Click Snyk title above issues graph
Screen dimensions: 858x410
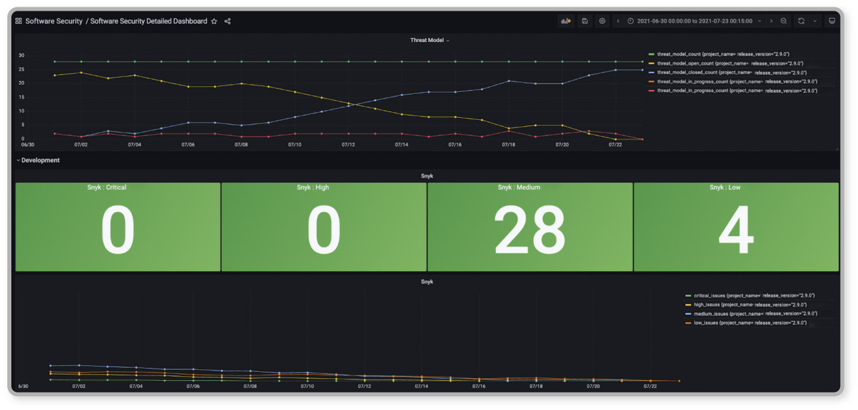(427, 282)
